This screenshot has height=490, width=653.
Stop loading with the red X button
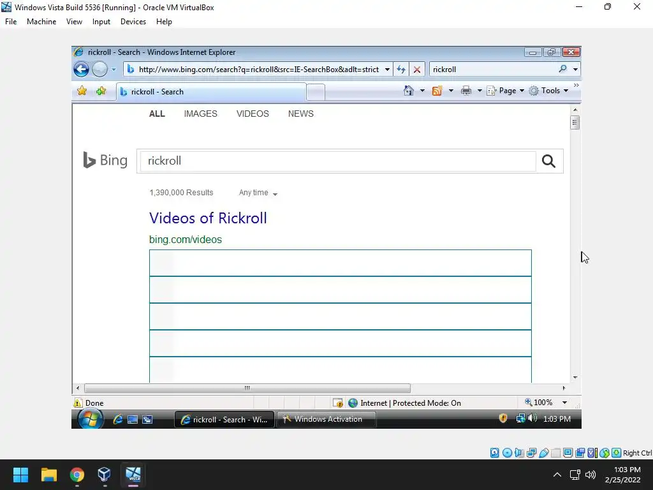417,70
